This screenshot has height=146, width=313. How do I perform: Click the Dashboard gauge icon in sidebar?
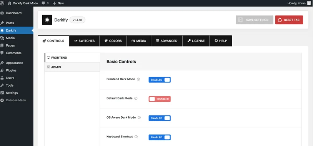2,13
